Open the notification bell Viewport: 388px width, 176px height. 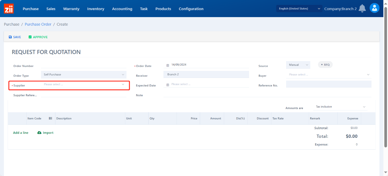click(362, 9)
